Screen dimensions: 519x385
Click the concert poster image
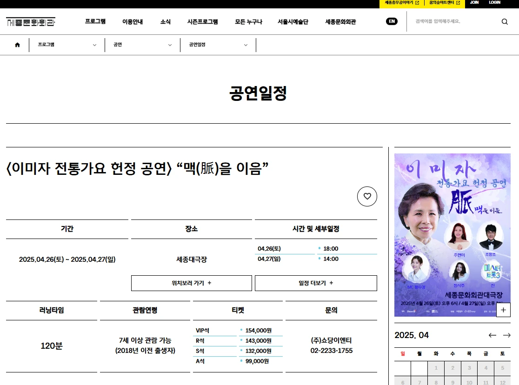pyautogui.click(x=452, y=235)
